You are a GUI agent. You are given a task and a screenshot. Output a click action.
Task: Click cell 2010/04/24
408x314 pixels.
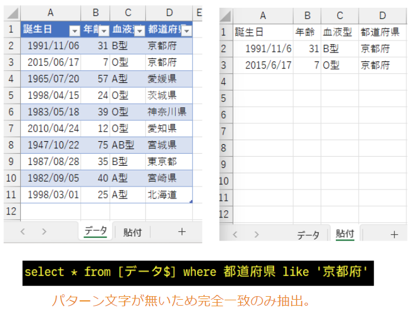point(51,128)
